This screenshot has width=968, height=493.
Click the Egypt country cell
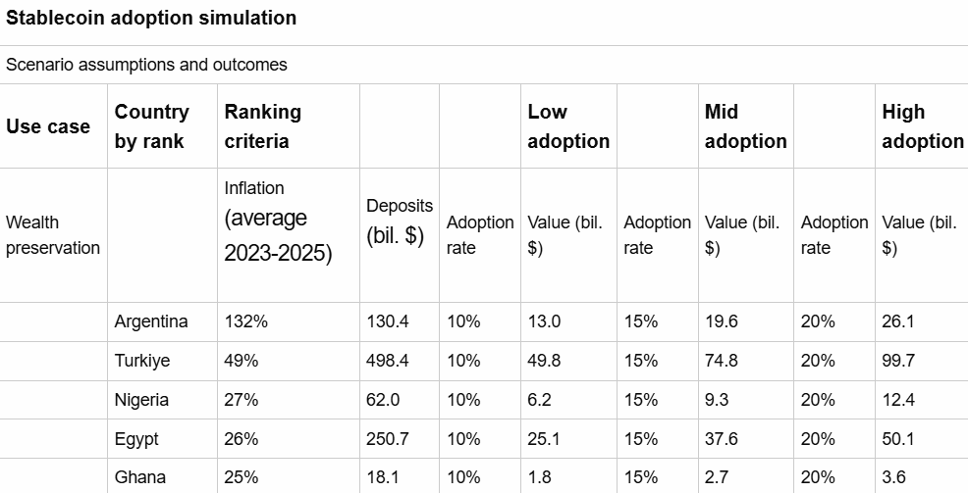pos(136,439)
